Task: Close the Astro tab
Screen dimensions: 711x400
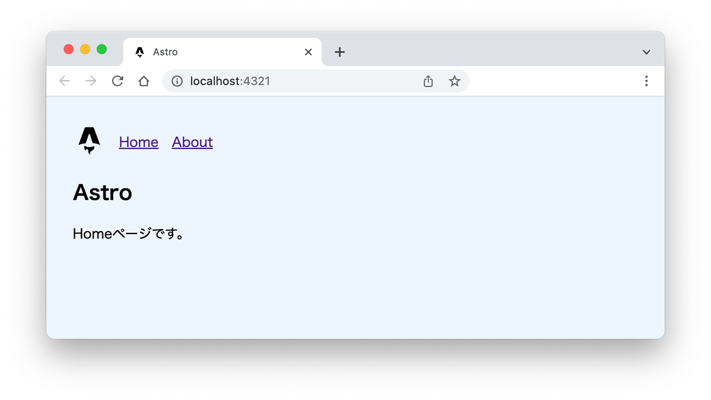Action: click(308, 52)
